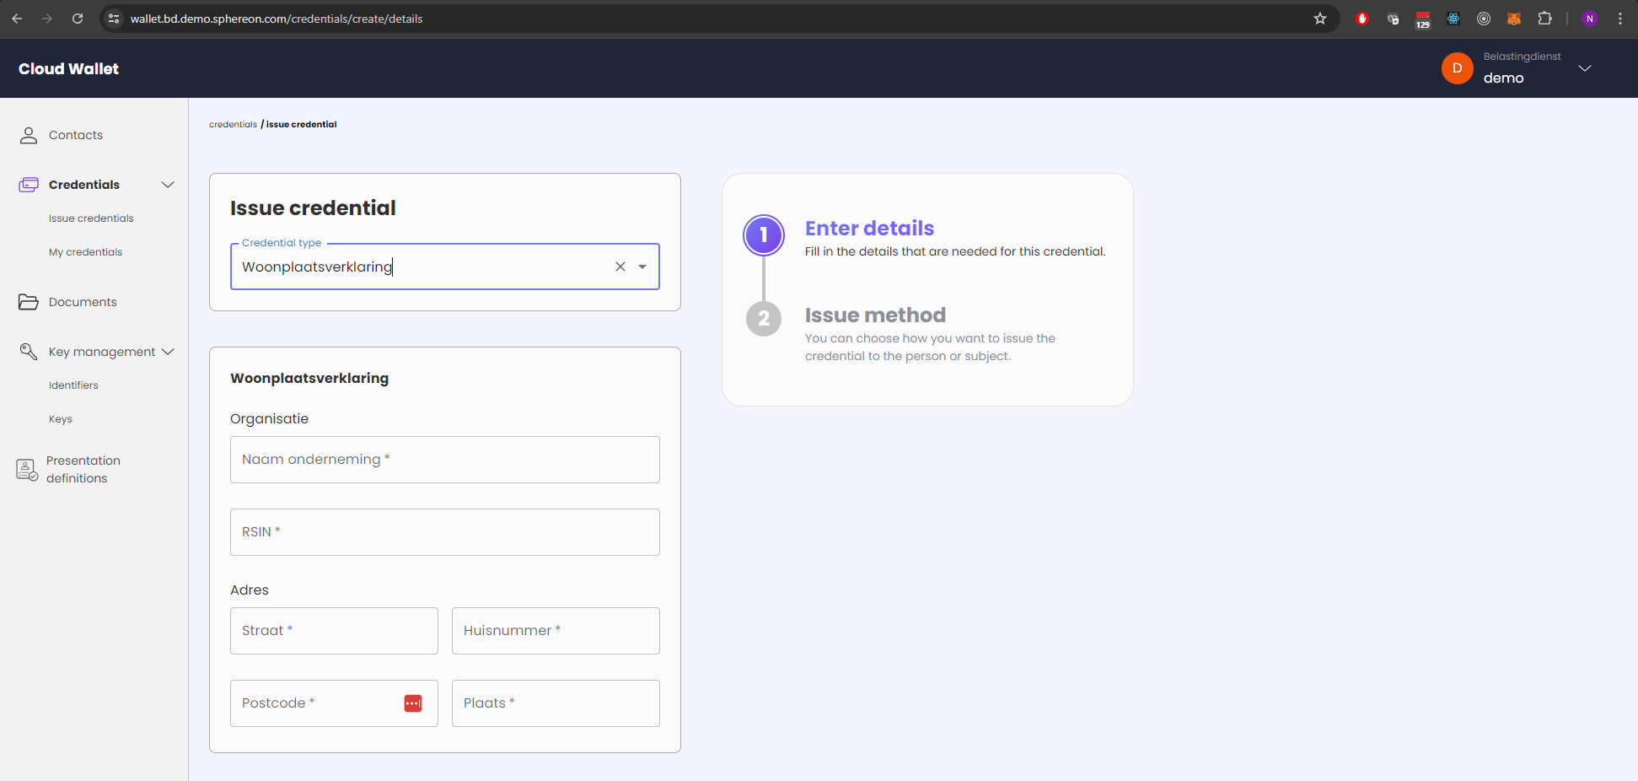
Task: Click the Cloud Wallet logo title
Action: (68, 69)
